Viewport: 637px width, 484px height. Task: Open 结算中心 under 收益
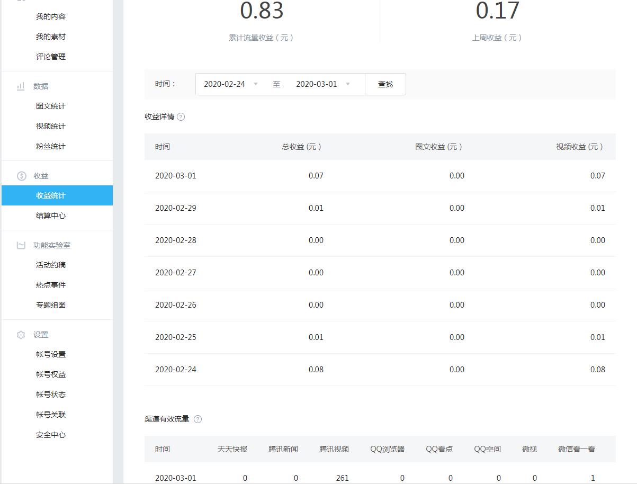click(x=51, y=216)
